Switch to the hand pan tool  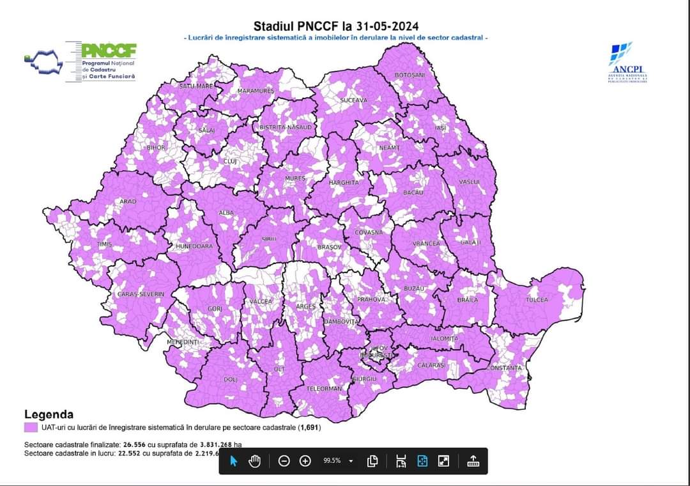coord(254,461)
